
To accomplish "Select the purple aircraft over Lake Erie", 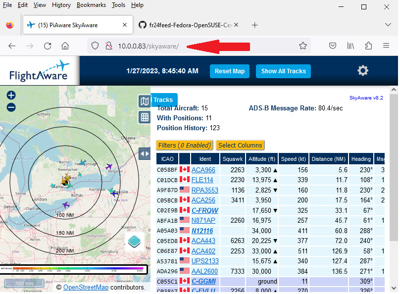I will (66, 205).
